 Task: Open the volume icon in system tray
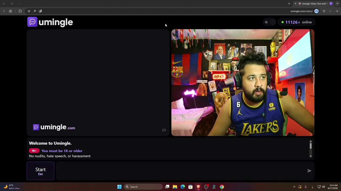323,187
